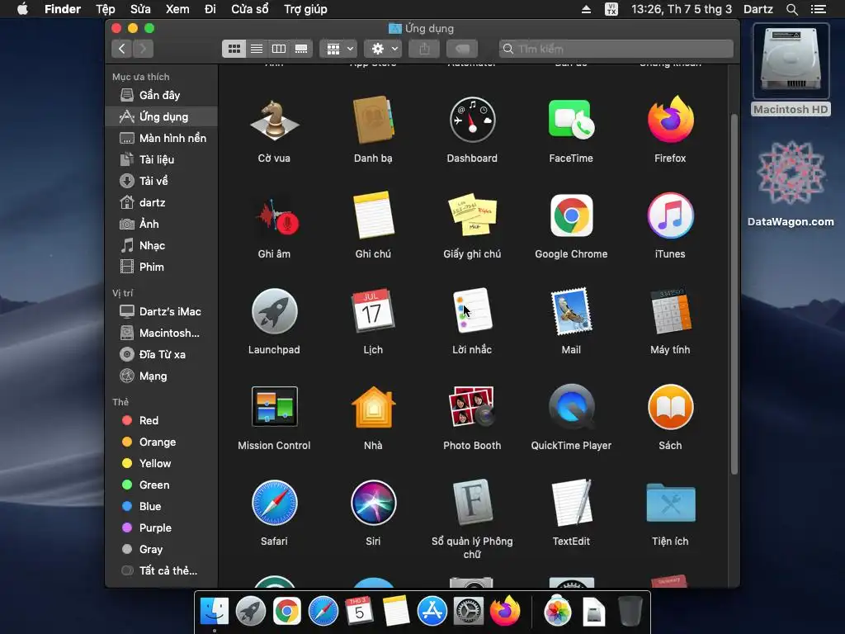Open the Đi menu

click(x=210, y=9)
